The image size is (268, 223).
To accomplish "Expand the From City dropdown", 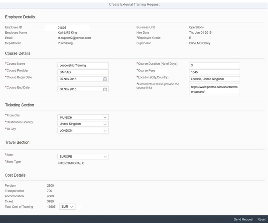I will (x=105, y=117).
